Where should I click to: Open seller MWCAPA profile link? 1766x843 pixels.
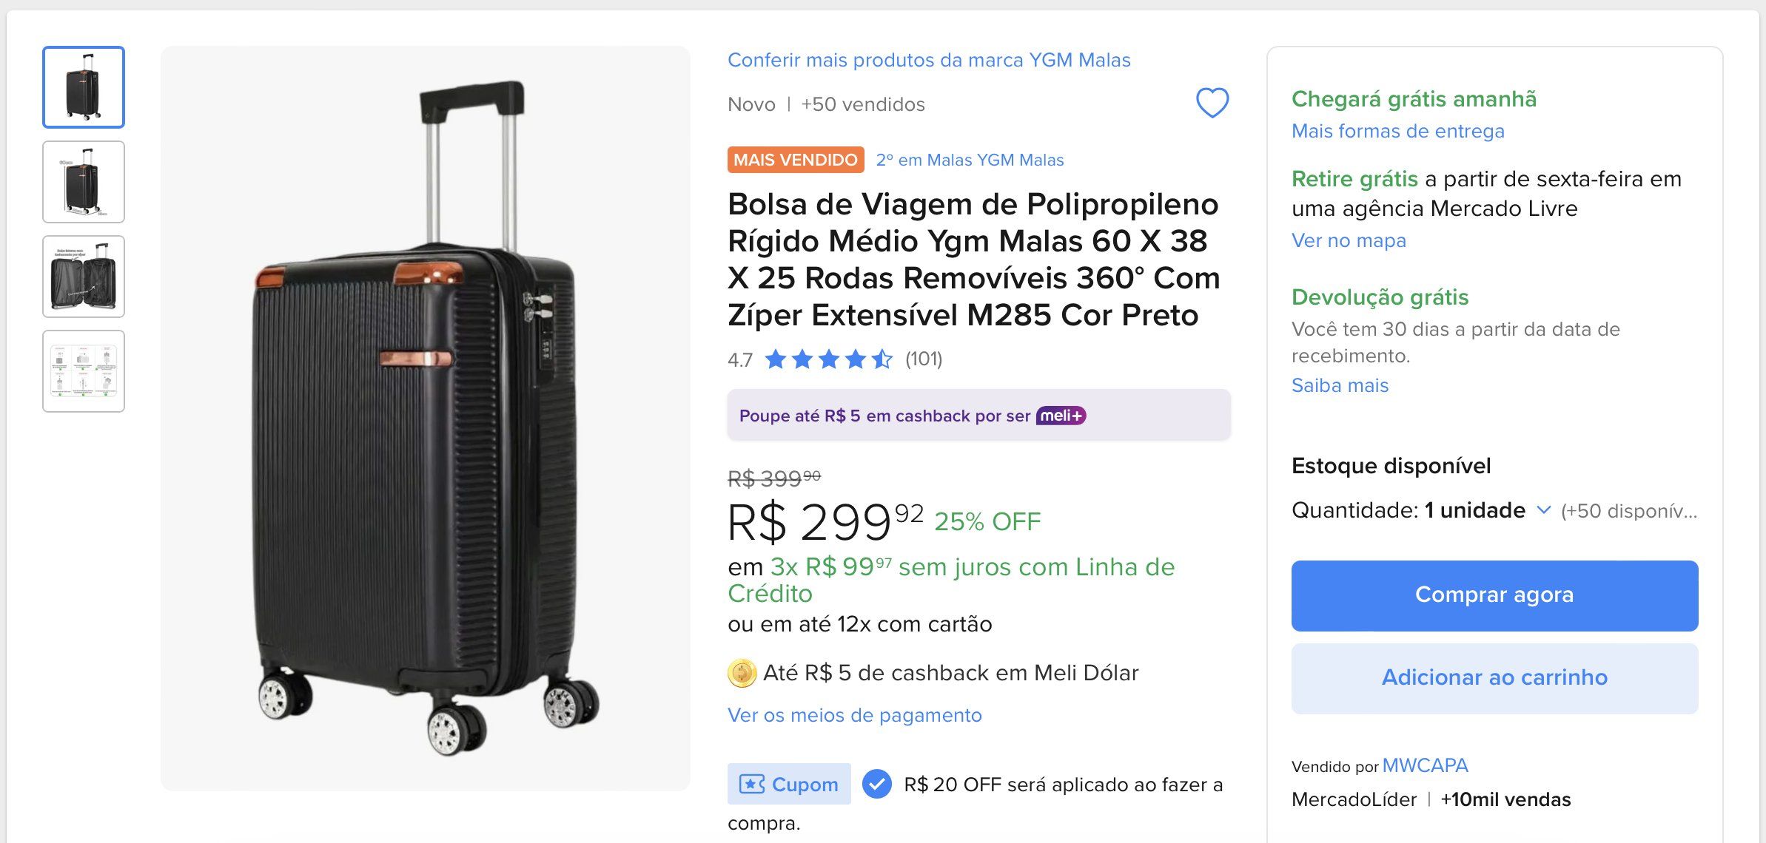coord(1425,765)
